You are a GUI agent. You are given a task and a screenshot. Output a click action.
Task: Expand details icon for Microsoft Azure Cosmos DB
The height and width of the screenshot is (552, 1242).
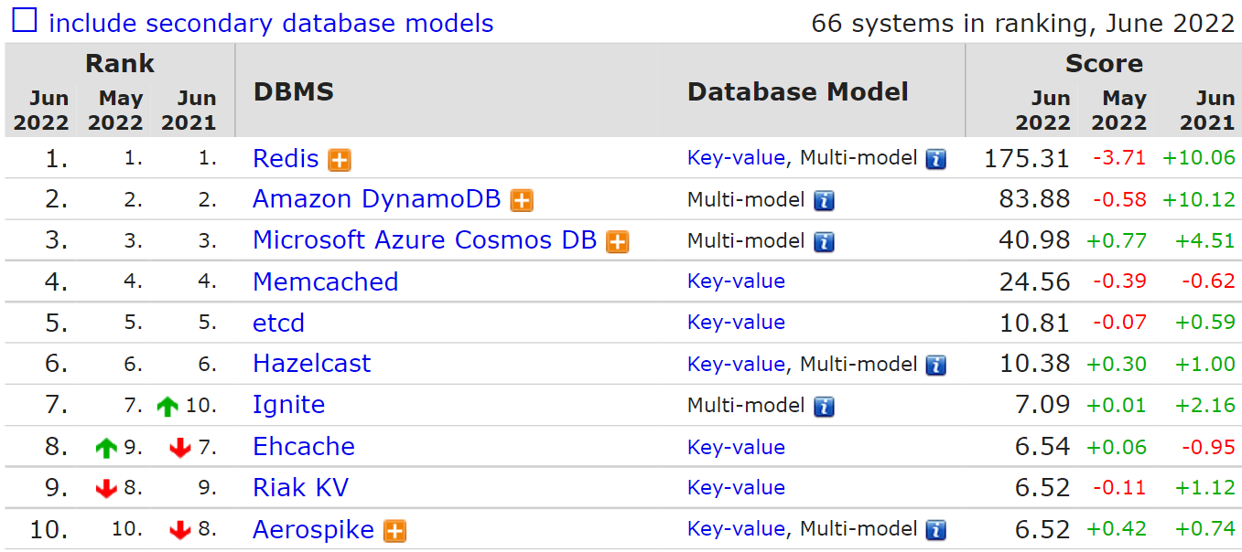[x=618, y=242]
